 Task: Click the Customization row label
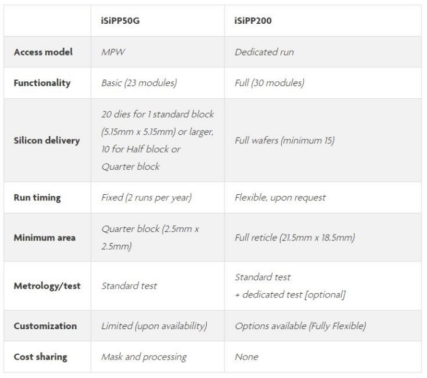tap(45, 326)
